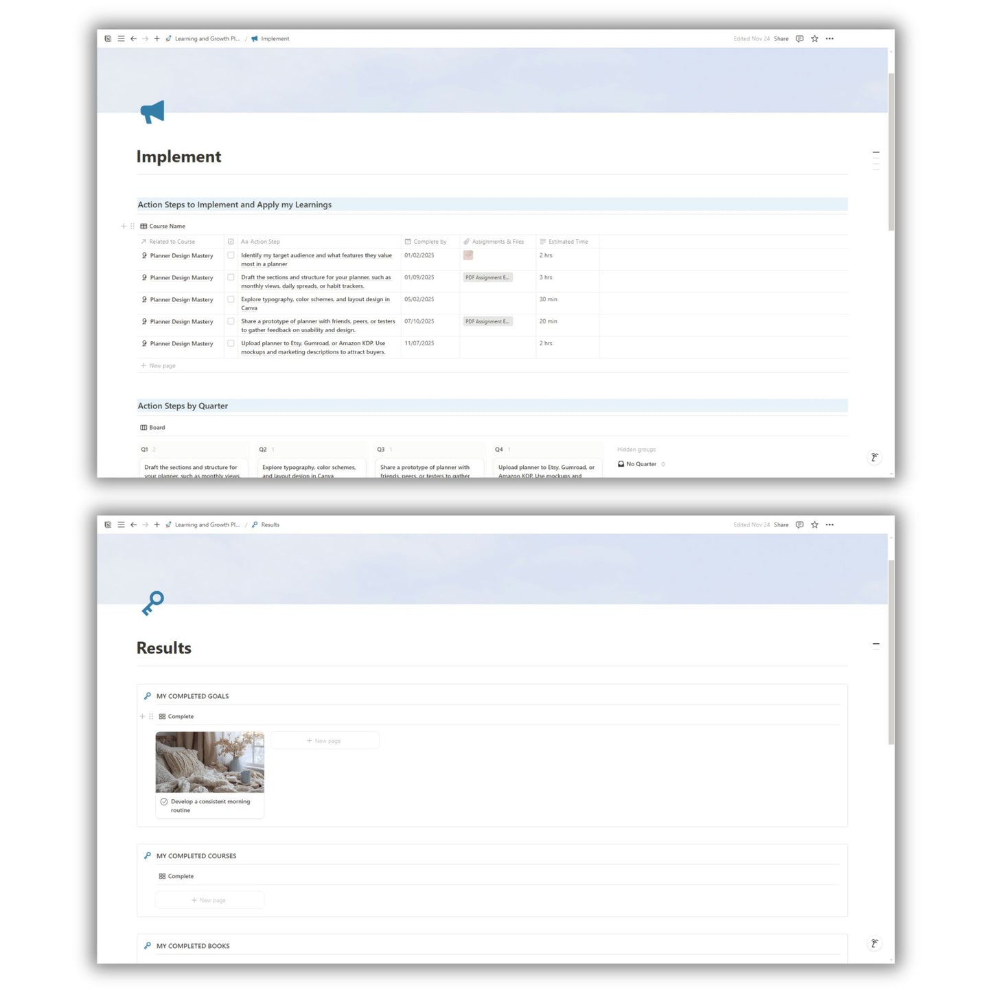Open the hamburger menu in the Implement top bar
The width and height of the screenshot is (992, 992).
pyautogui.click(x=121, y=39)
